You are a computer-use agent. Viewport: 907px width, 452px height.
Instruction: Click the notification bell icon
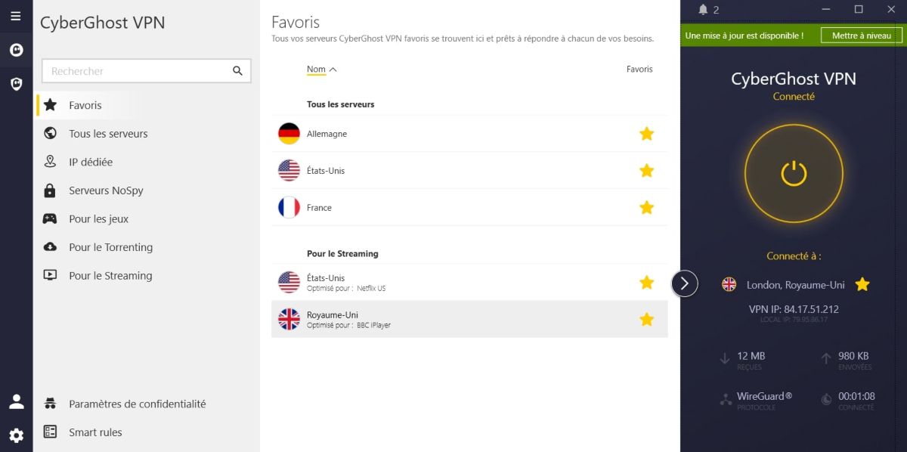point(704,10)
